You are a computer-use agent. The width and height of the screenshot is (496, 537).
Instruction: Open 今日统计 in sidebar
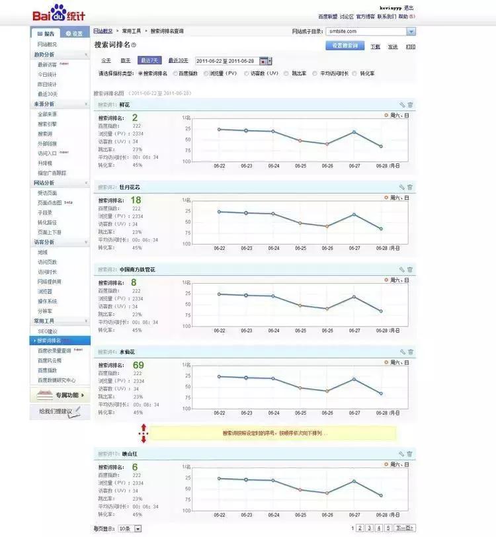click(x=47, y=74)
